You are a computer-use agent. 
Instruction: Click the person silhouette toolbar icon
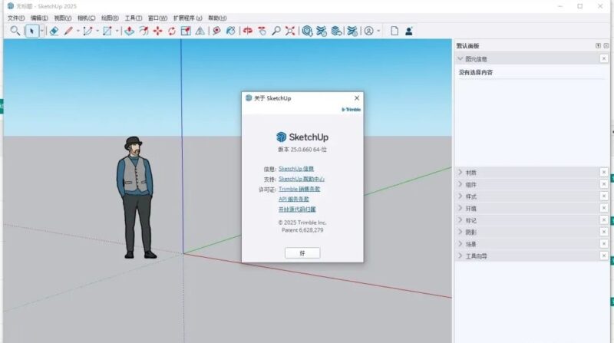point(409,31)
